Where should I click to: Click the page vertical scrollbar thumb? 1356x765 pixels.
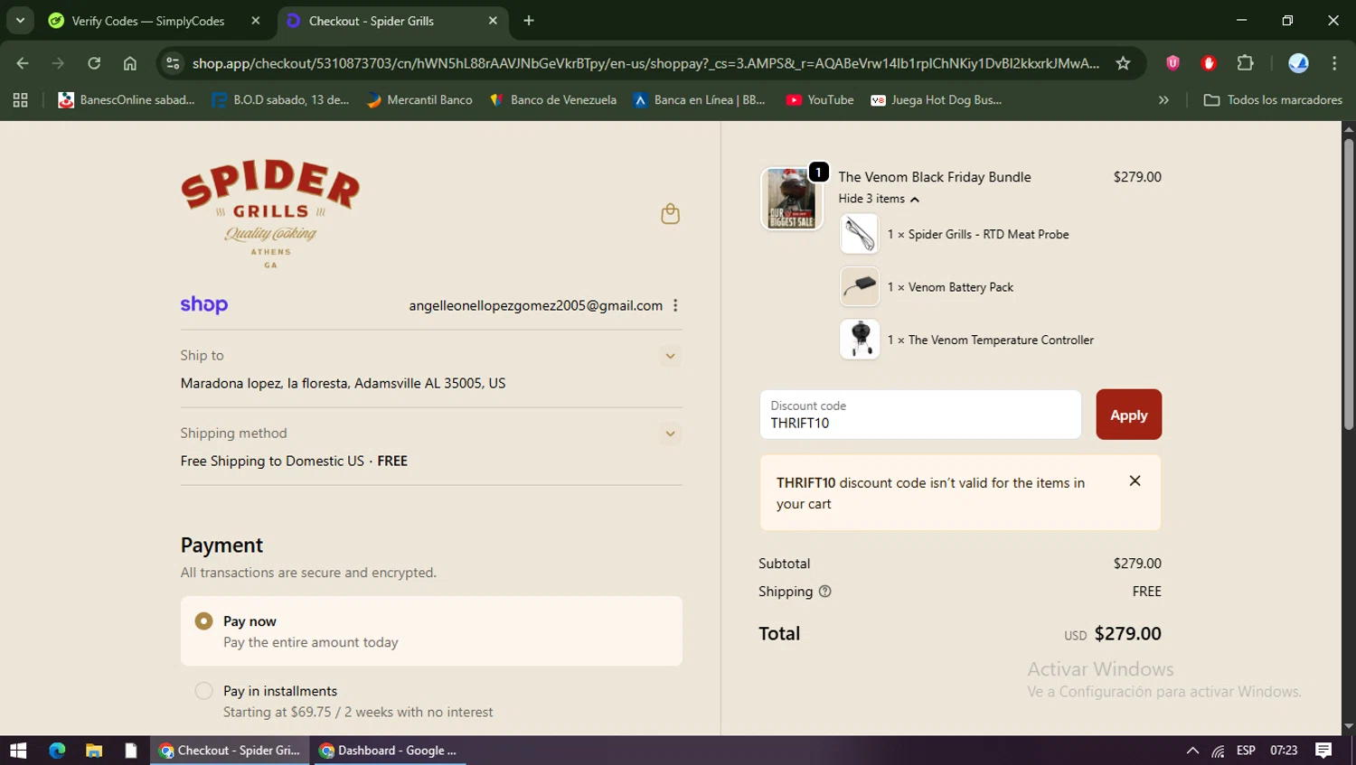(1348, 285)
